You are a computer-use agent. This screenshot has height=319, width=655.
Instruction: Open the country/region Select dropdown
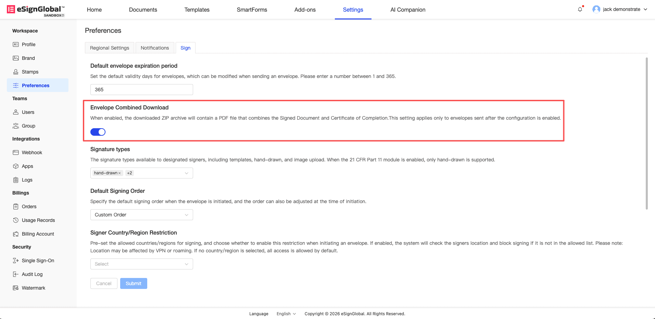pyautogui.click(x=142, y=264)
